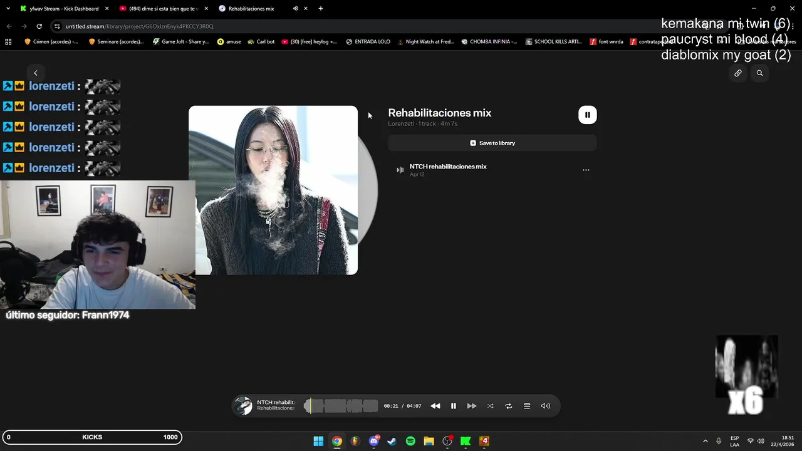
Task: Open Wi-Fi network tray icon
Action: click(751, 441)
